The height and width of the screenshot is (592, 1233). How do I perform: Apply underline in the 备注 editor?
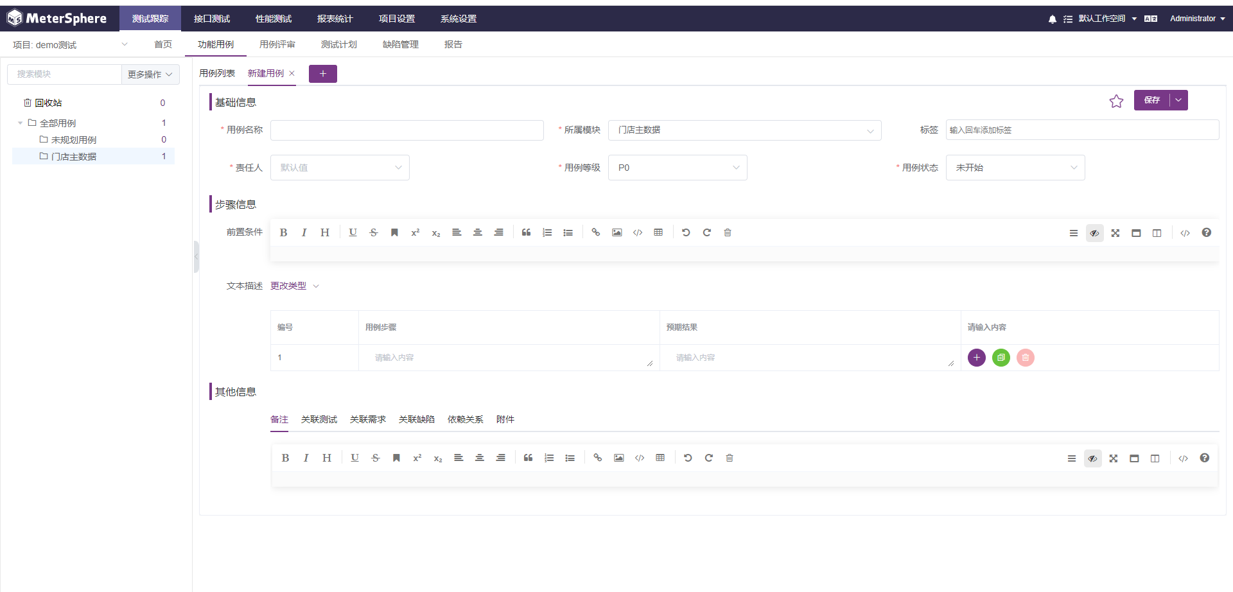click(354, 458)
